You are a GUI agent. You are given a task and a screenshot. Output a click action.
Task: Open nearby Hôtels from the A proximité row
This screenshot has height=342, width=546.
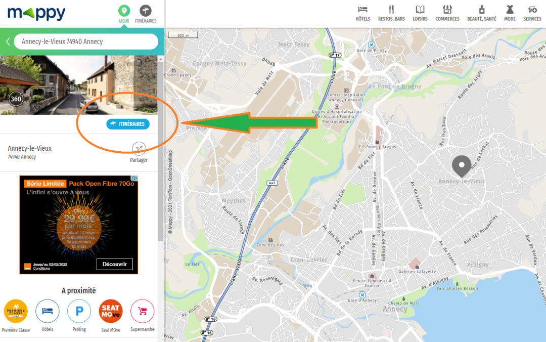pyautogui.click(x=48, y=311)
